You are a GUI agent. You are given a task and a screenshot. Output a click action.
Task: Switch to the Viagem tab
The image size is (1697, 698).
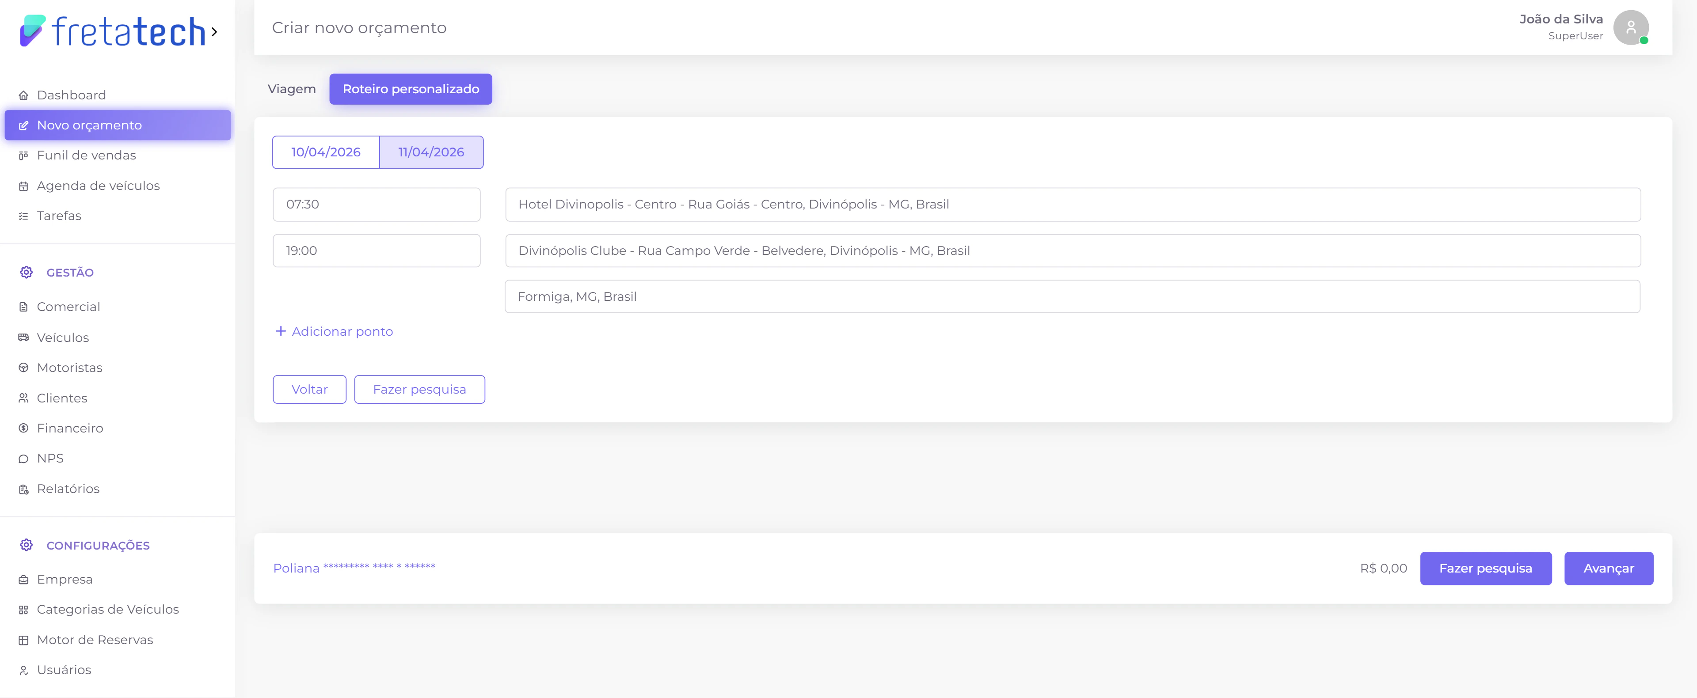click(x=291, y=89)
